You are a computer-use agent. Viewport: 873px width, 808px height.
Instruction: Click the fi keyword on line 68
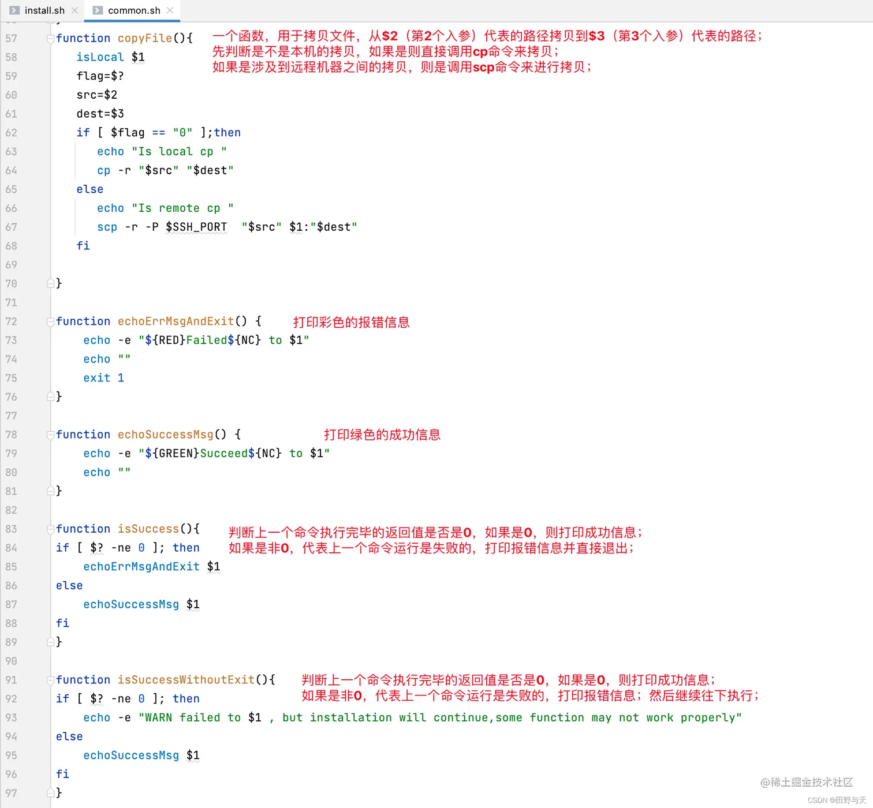coord(83,246)
